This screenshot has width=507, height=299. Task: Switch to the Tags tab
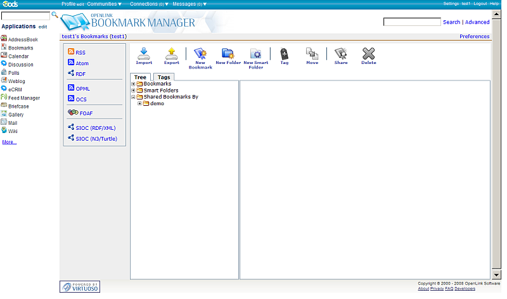[x=164, y=77]
